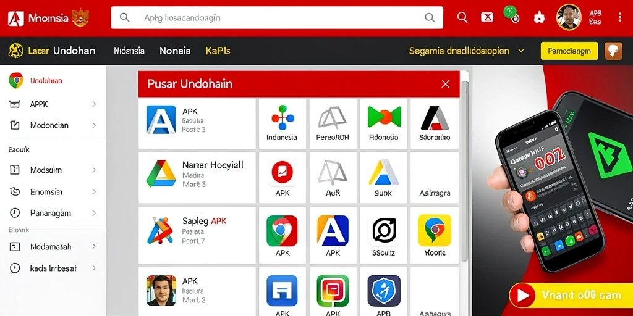Open the blue shield APB app icon
This screenshot has height=316, width=633.
[383, 291]
